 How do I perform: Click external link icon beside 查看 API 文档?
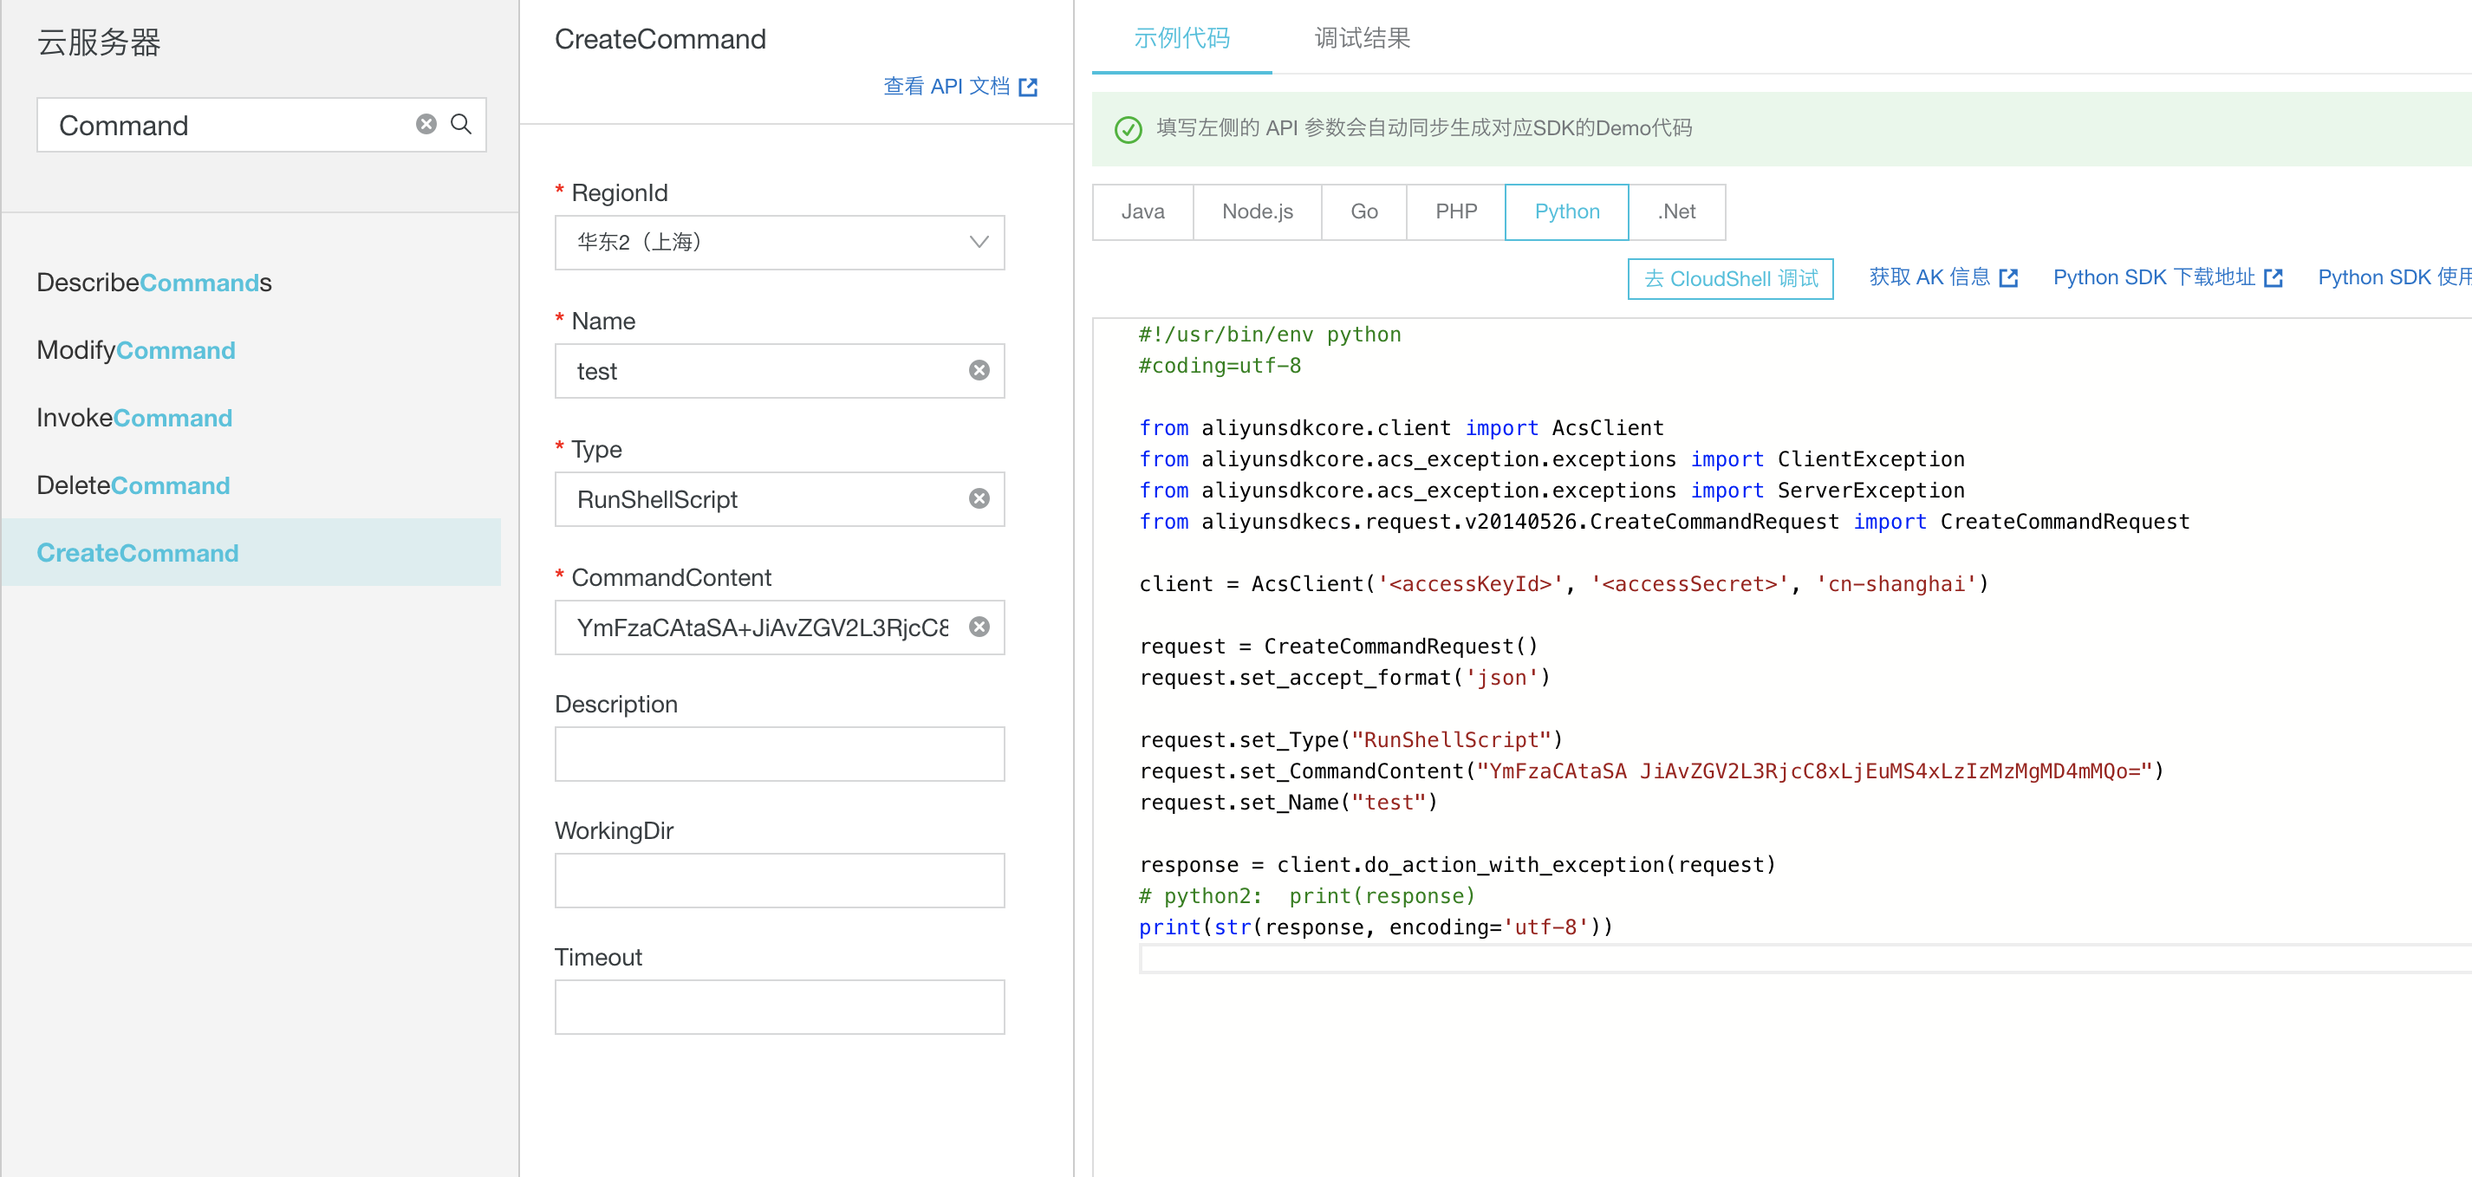(x=1029, y=88)
